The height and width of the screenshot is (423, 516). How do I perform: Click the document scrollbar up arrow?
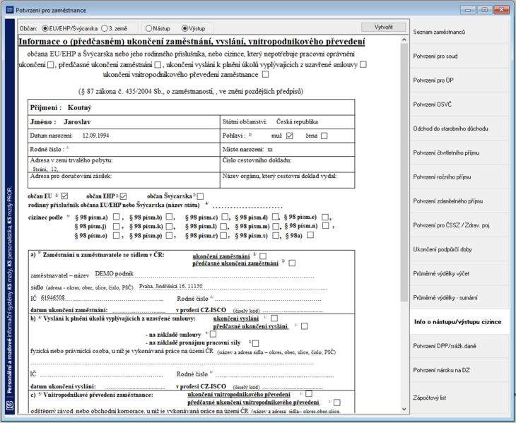coord(404,40)
